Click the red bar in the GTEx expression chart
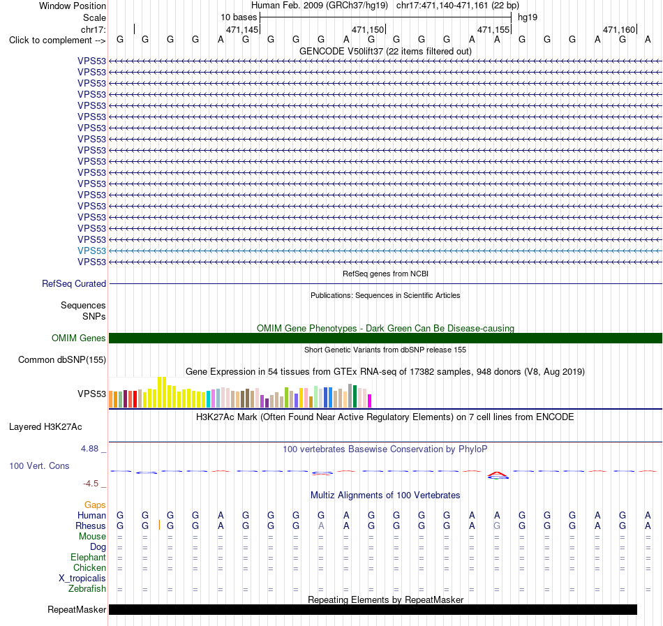 pos(135,399)
